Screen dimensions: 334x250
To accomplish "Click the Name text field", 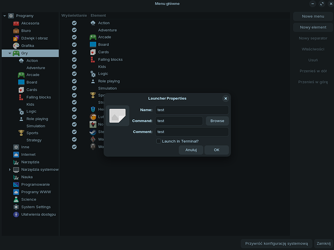I will 191,110.
